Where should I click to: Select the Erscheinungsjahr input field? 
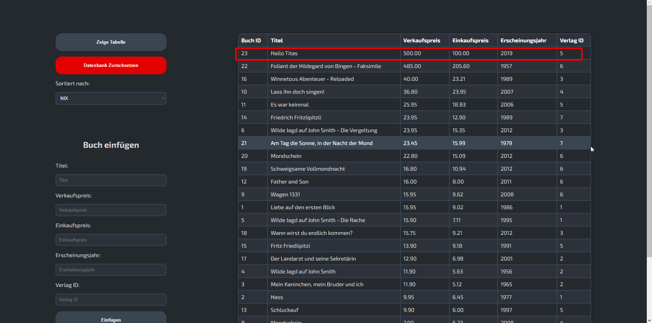pos(111,270)
